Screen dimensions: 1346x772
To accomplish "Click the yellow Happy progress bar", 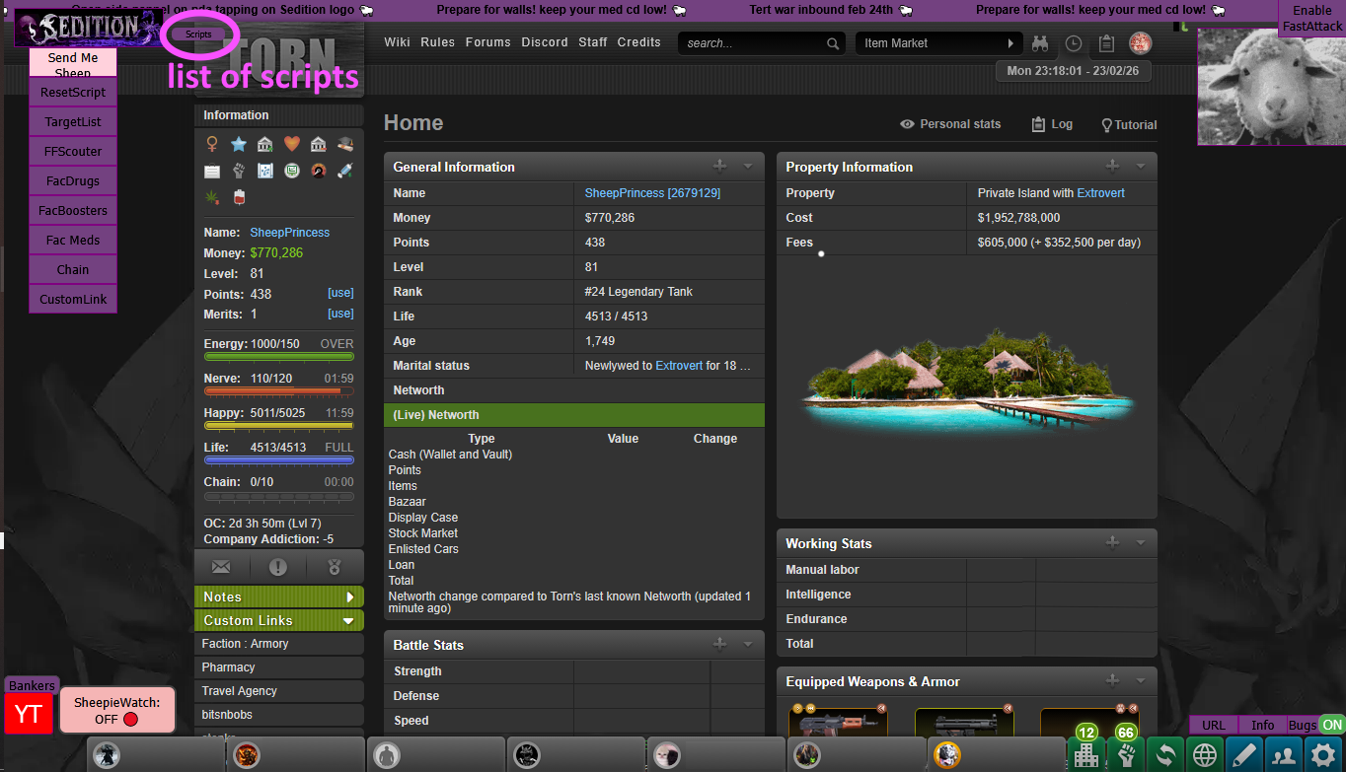I will 278,426.
